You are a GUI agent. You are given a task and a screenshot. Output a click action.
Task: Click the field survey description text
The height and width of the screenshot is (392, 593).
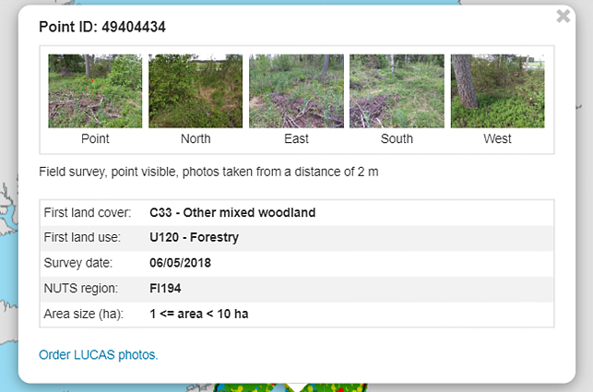[x=209, y=172]
